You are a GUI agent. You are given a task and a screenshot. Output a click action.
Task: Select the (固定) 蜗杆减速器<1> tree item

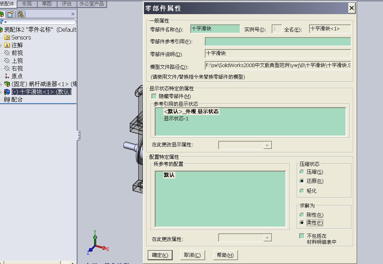click(44, 84)
